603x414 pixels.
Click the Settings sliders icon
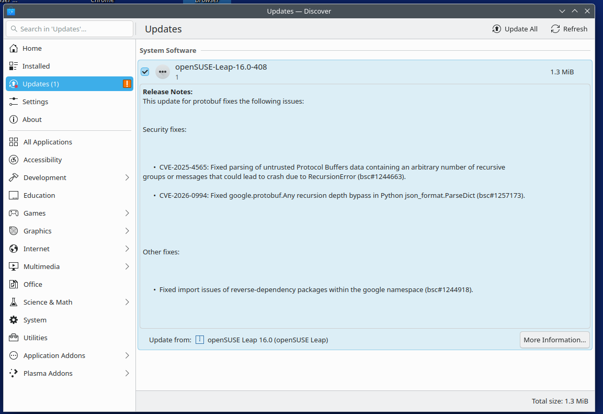click(14, 102)
